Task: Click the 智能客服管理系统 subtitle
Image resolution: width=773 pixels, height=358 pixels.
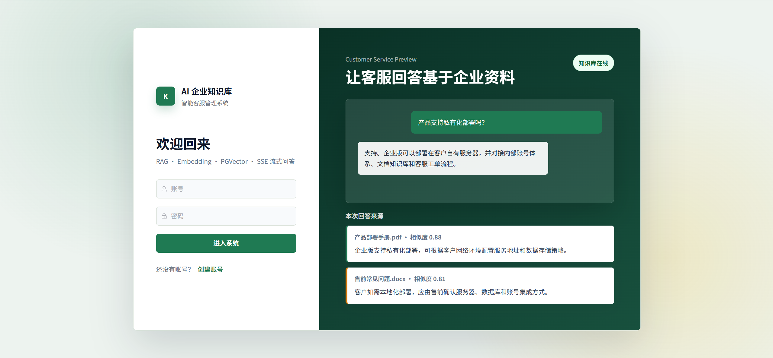Action: (205, 103)
